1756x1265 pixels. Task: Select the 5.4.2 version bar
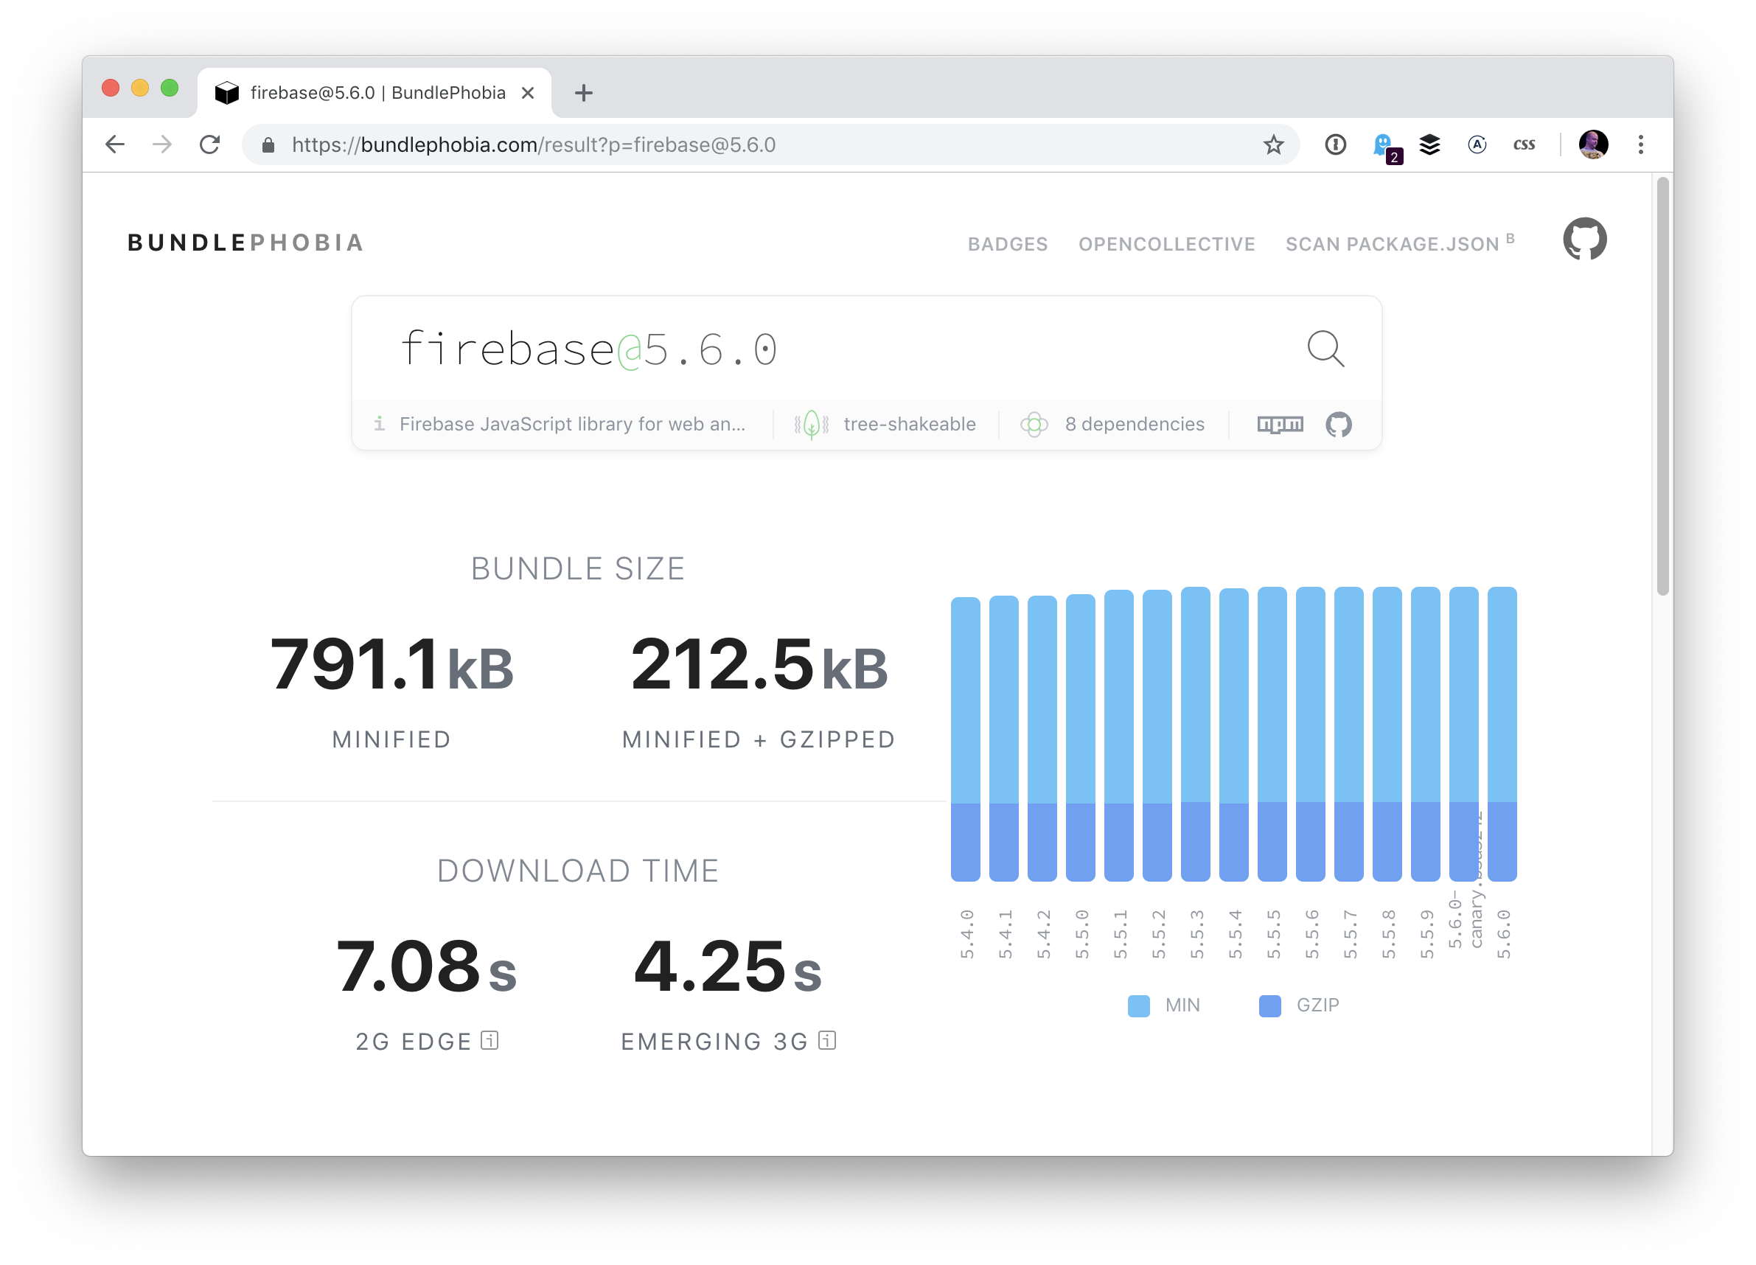pos(1042,739)
